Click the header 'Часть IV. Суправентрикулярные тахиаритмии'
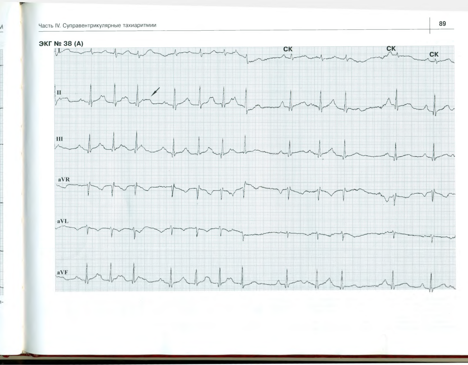This screenshot has height=365, width=468. (97, 25)
